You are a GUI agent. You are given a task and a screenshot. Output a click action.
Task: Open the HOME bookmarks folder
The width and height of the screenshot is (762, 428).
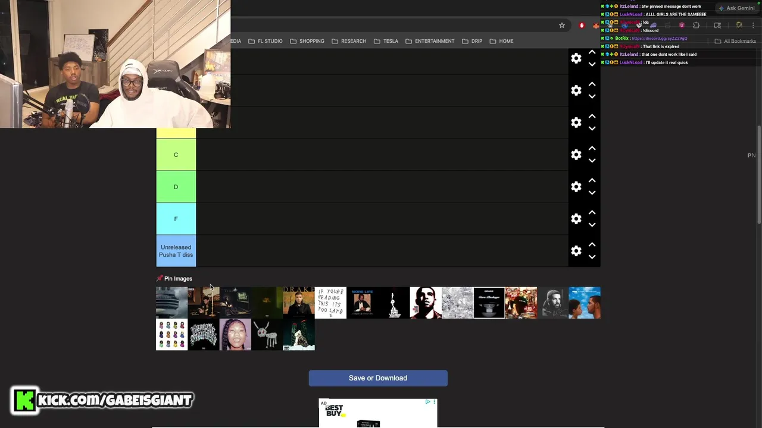(x=501, y=41)
